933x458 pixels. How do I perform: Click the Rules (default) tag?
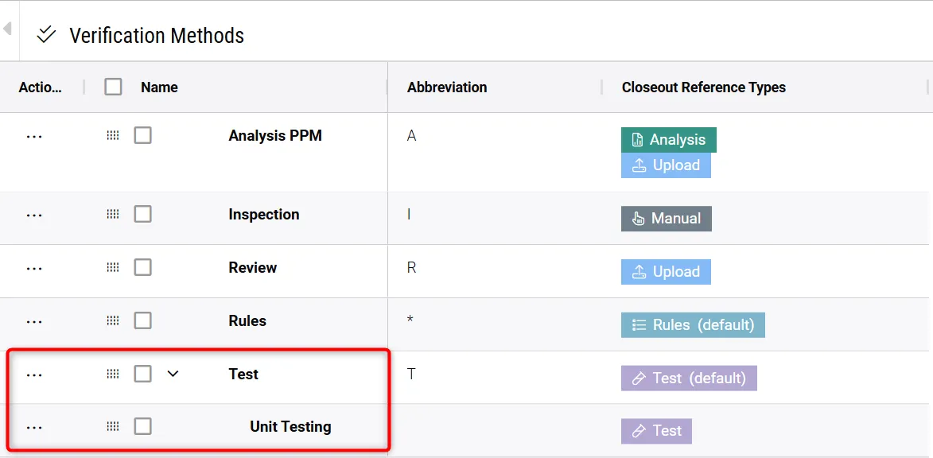(x=692, y=325)
